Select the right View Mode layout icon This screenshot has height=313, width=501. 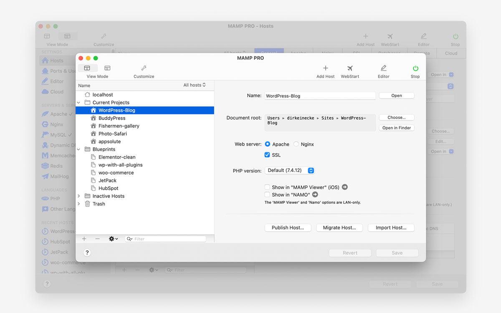click(x=107, y=68)
